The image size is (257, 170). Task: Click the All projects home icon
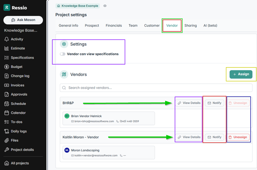click(x=7, y=163)
